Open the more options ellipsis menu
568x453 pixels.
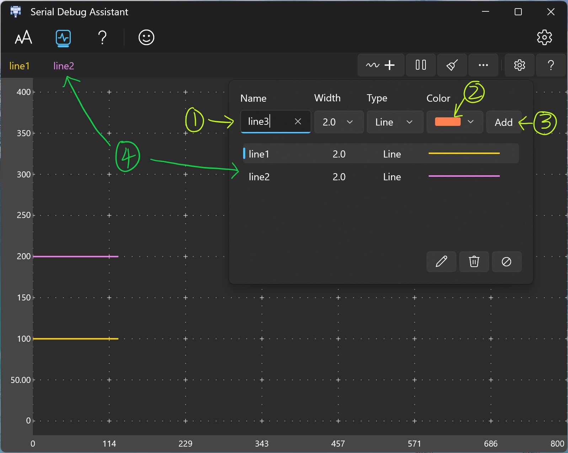coord(483,65)
